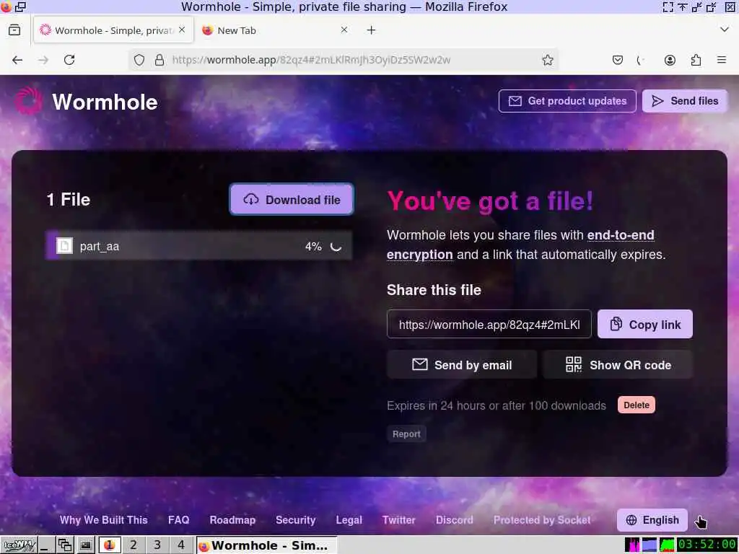
Task: Switch to workspace 4 in taskbar
Action: click(181, 545)
